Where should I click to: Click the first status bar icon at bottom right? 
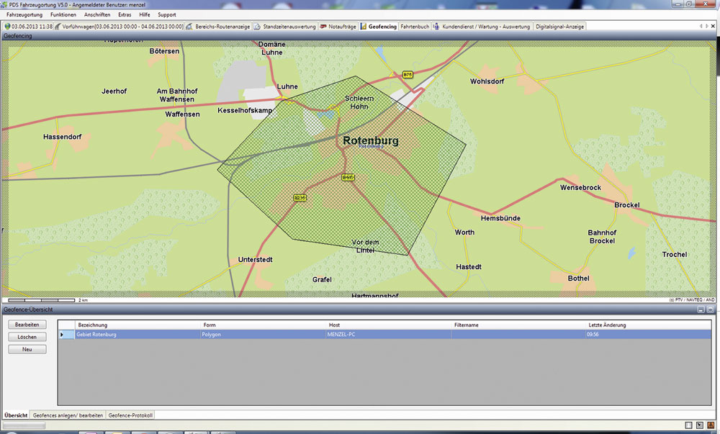[688, 425]
